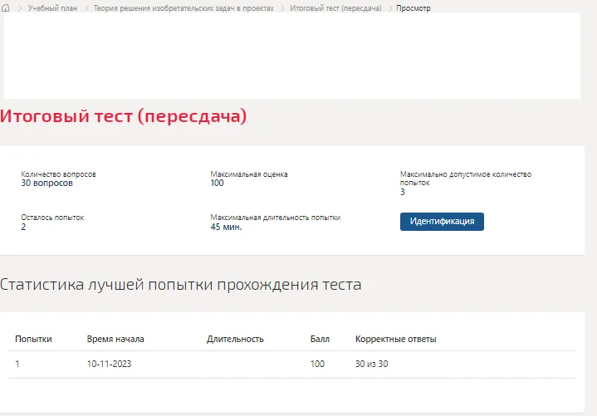
Task: Click attempt number 1 cell
Action: point(17,364)
